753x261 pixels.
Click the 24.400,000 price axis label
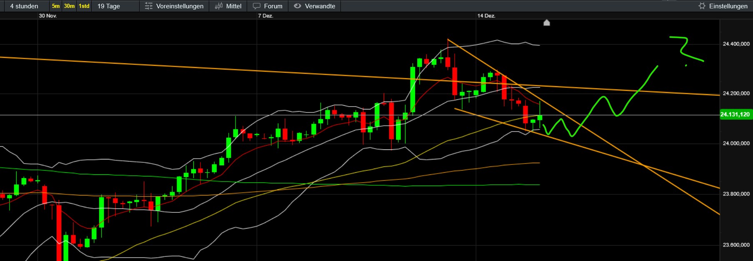(x=736, y=44)
